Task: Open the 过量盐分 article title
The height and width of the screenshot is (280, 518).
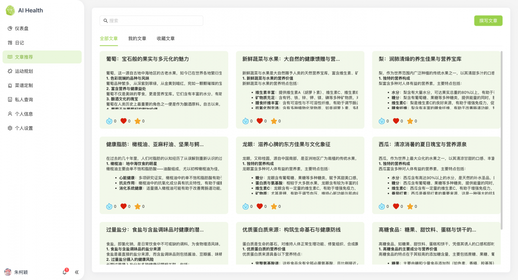Action: pos(155,230)
